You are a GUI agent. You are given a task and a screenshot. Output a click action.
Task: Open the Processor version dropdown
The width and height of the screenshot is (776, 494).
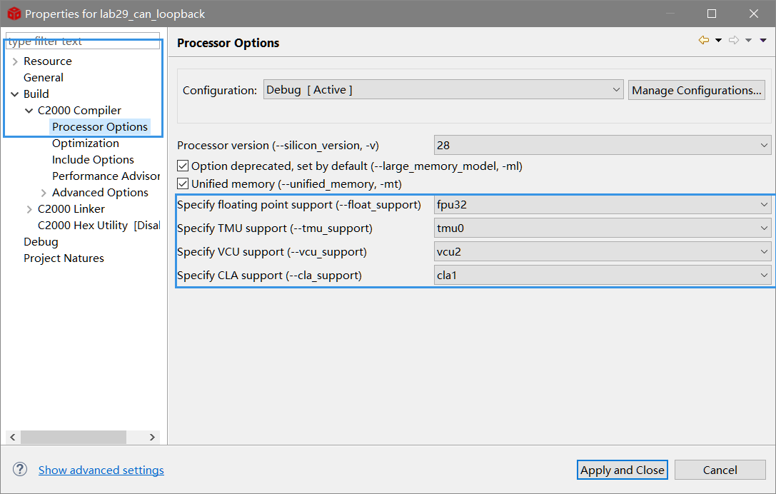tap(602, 145)
